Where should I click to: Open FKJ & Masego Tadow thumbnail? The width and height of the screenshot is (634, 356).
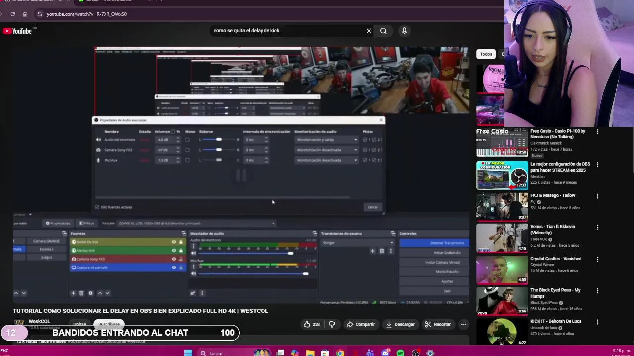tap(502, 207)
